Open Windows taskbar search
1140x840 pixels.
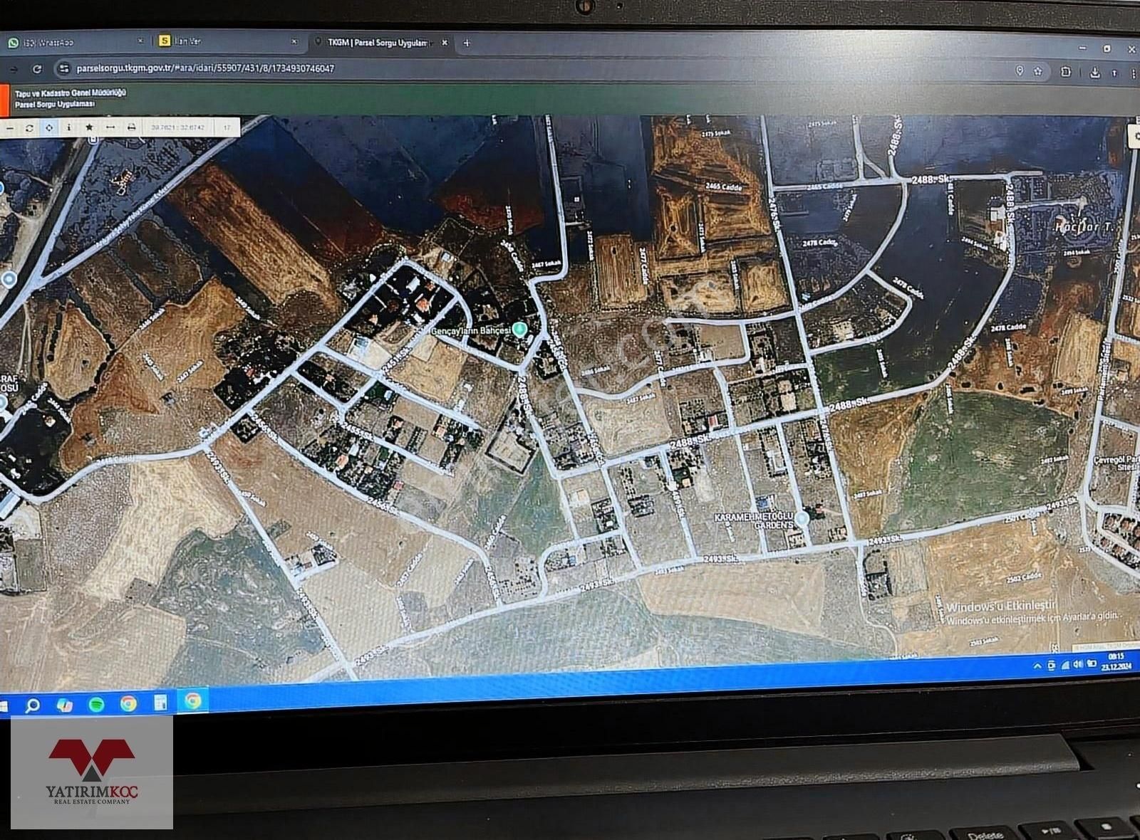[32, 705]
